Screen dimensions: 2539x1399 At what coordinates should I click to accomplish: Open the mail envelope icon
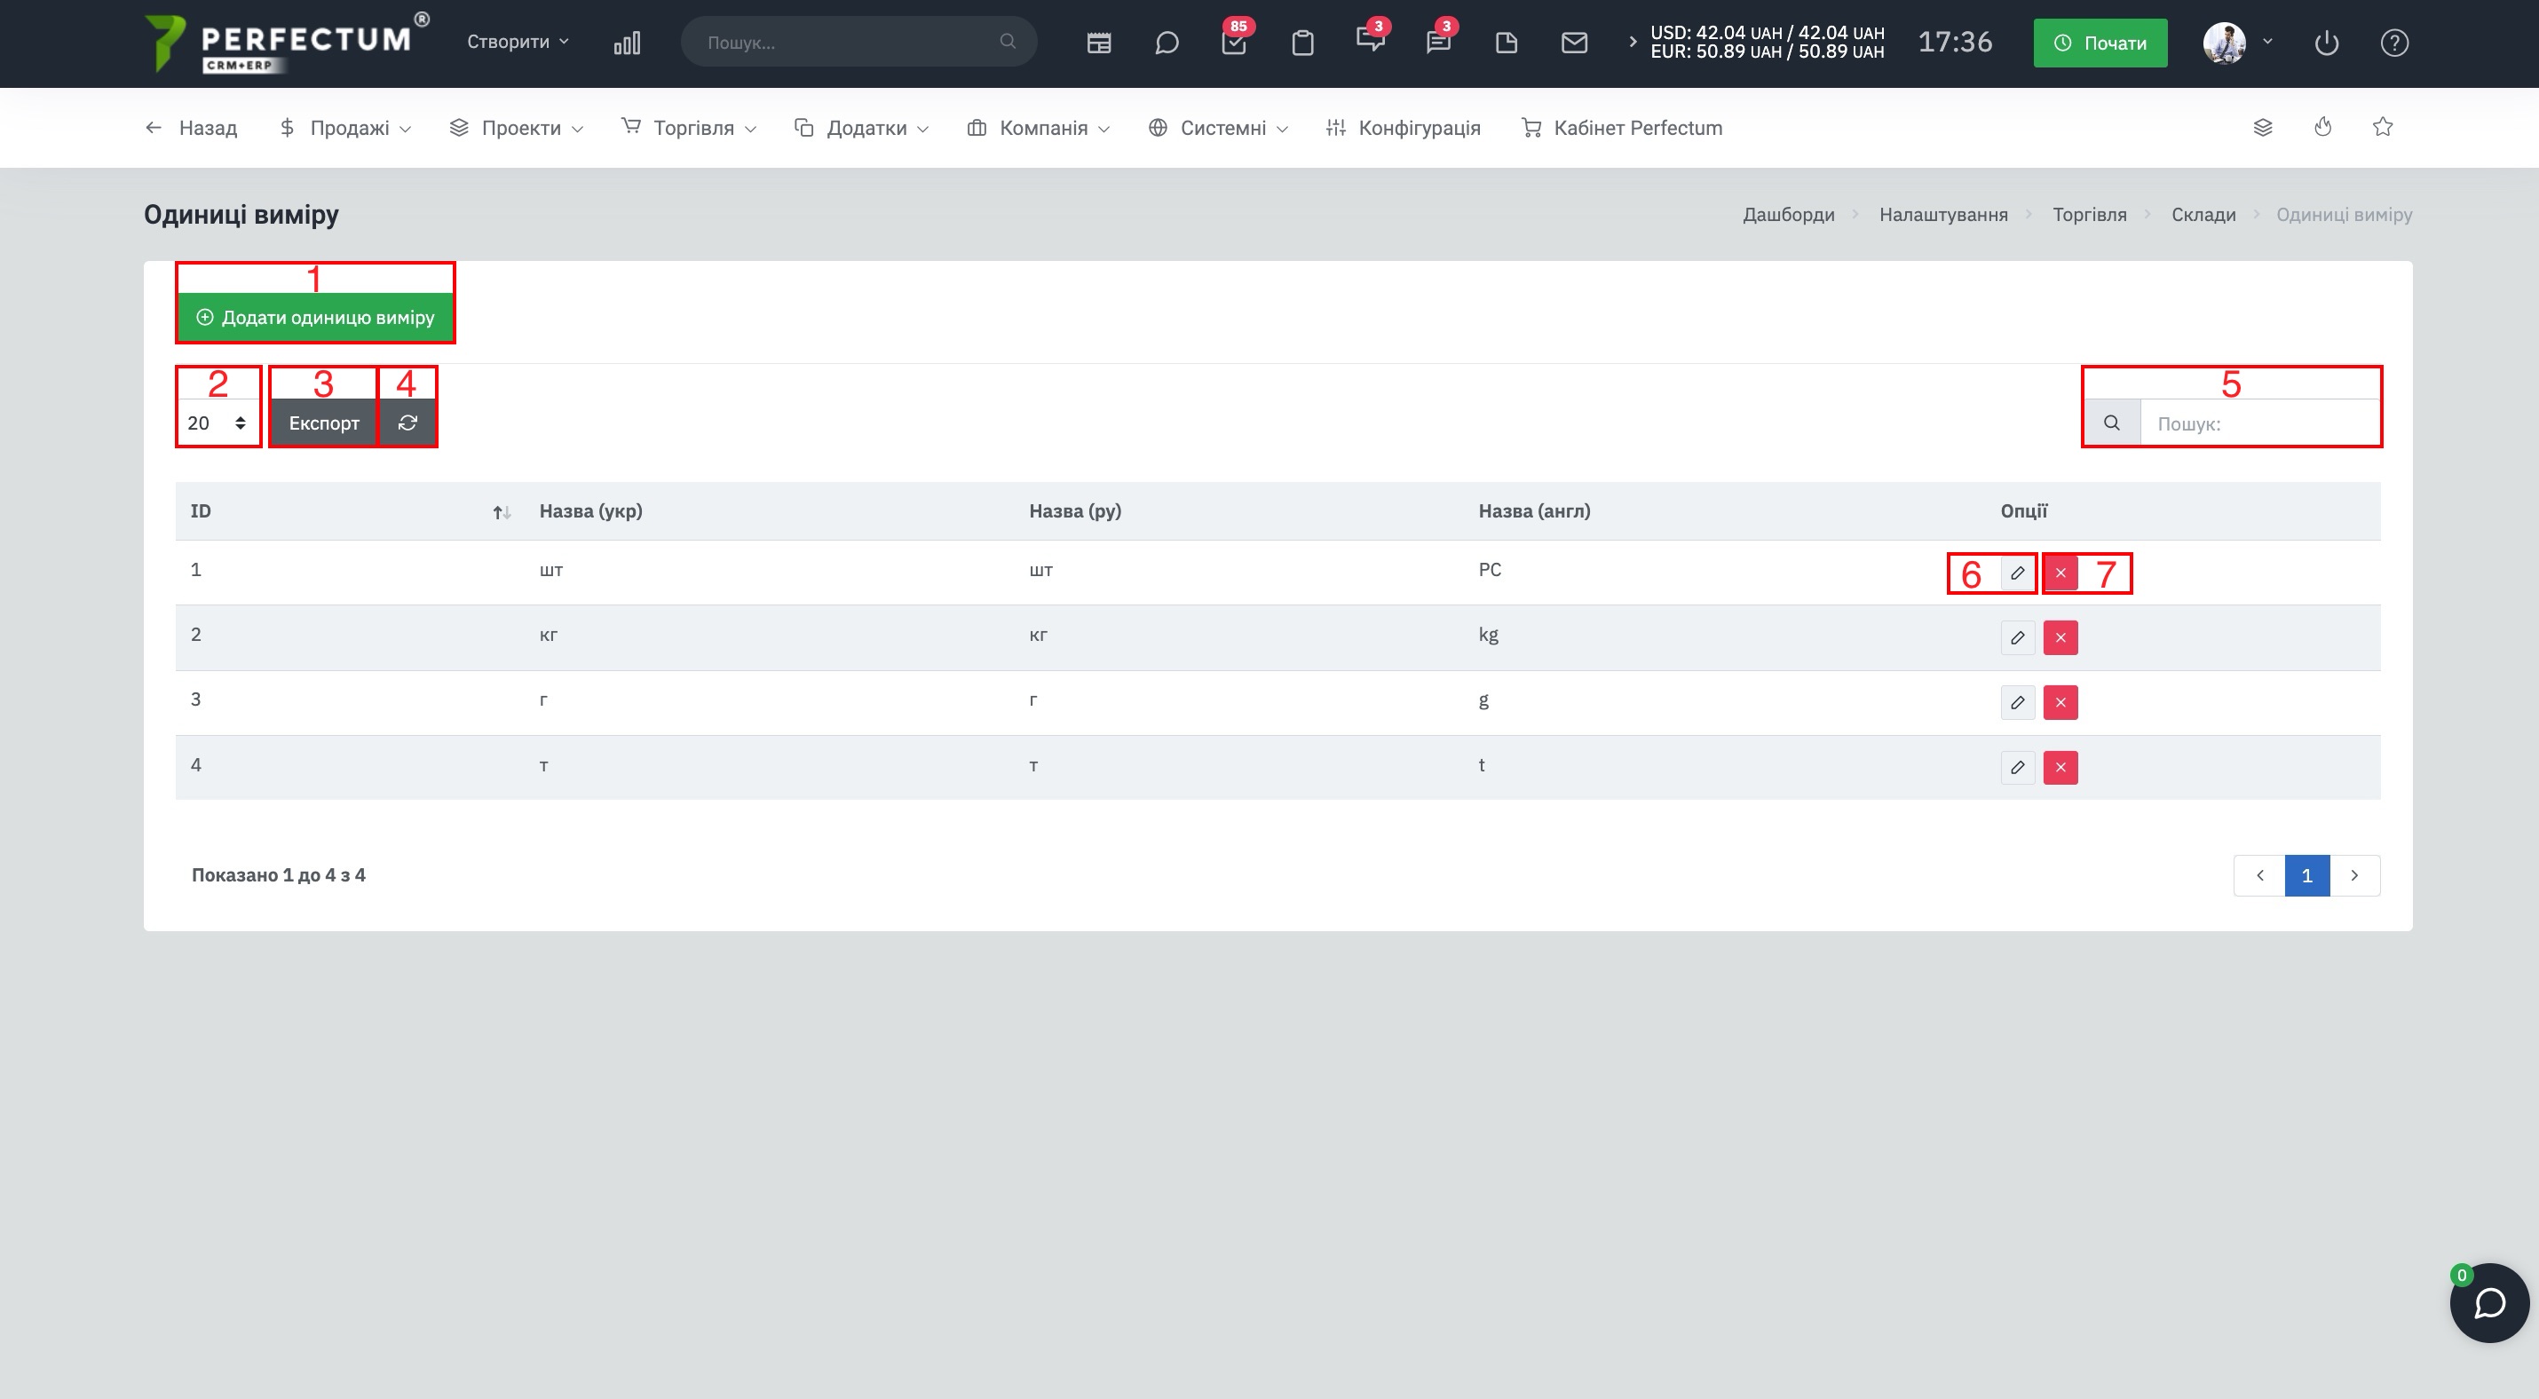point(1574,43)
